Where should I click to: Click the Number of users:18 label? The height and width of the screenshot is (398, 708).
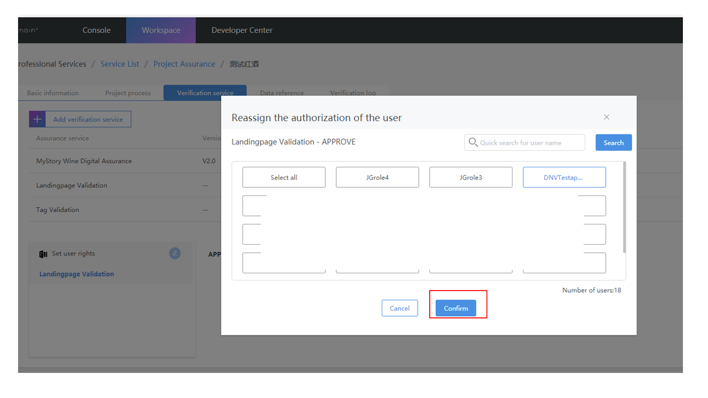tap(592, 290)
